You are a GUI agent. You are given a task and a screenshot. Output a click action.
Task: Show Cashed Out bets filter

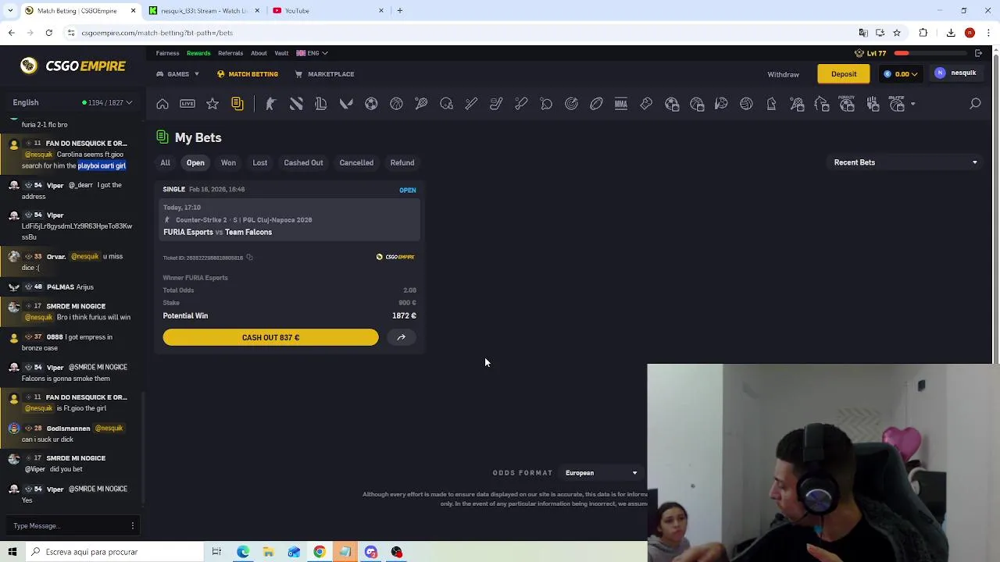[x=303, y=162]
